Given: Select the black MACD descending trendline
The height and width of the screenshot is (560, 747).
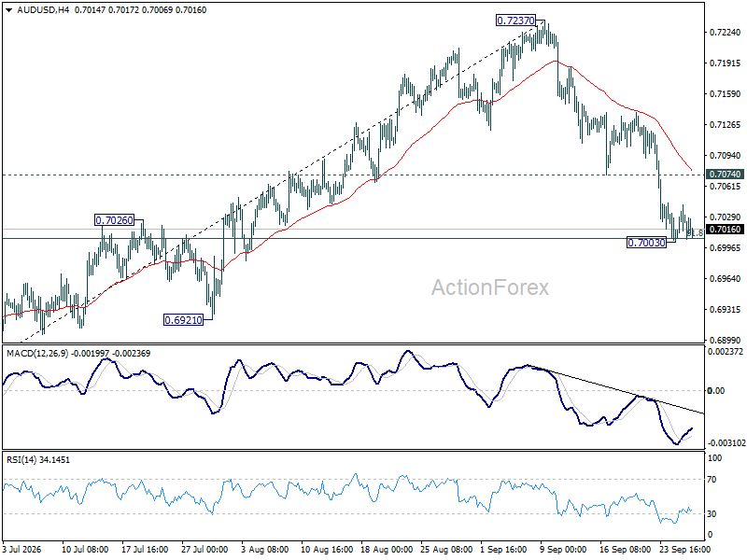Looking at the screenshot, I should click(616, 388).
